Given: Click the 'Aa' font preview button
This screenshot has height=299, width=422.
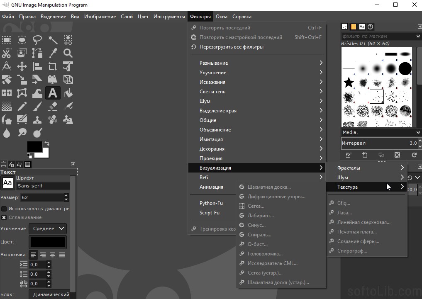Looking at the screenshot, I should [7, 183].
